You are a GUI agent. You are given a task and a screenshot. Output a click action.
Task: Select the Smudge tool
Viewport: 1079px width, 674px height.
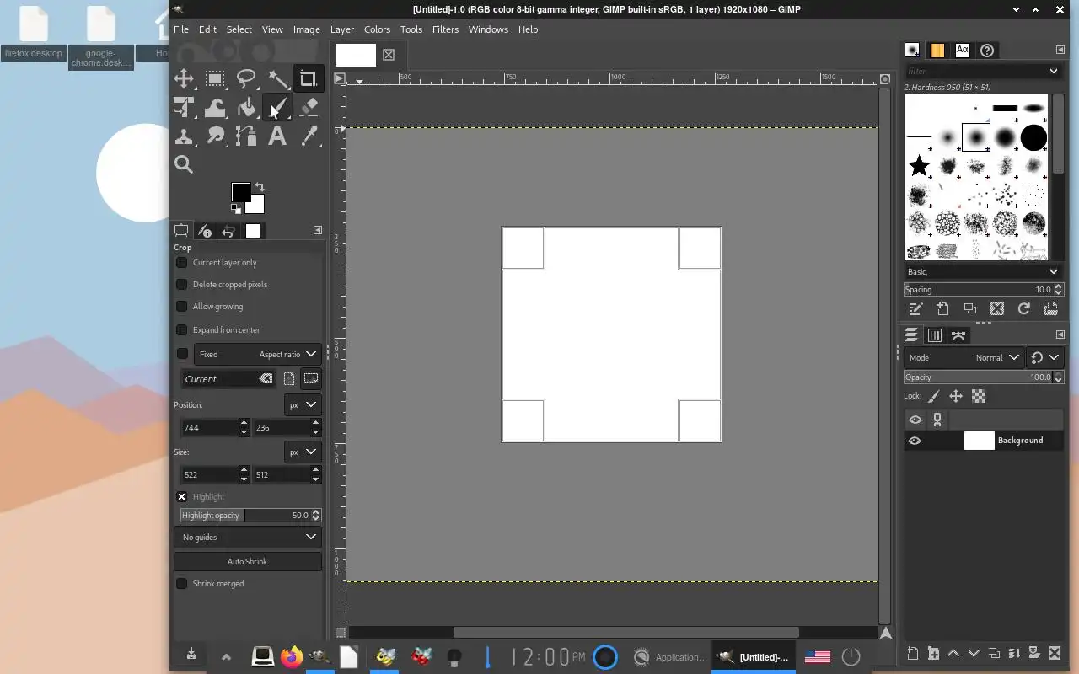pyautogui.click(x=215, y=136)
